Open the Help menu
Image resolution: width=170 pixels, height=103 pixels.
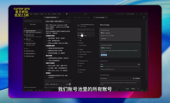point(59,14)
